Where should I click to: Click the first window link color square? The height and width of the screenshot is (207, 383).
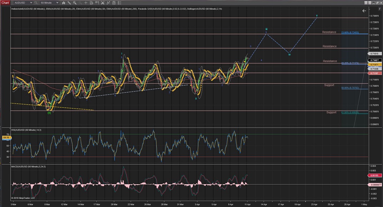[366, 3]
